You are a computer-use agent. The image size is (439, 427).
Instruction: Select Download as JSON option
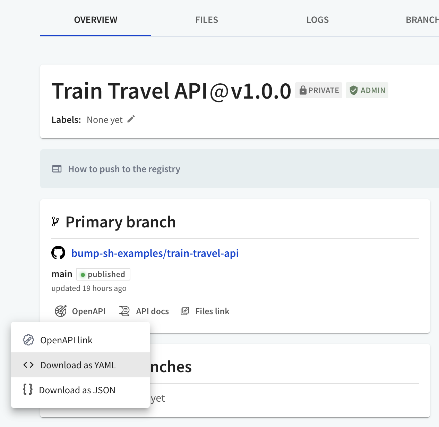click(x=77, y=390)
